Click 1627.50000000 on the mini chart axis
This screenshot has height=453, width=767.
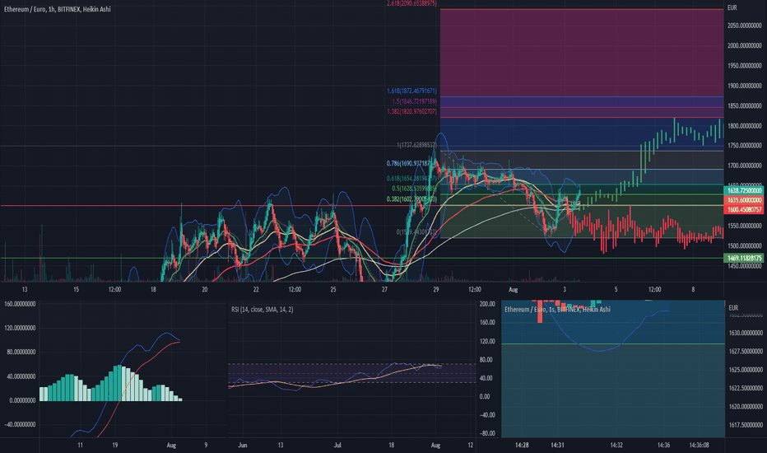tap(746, 351)
